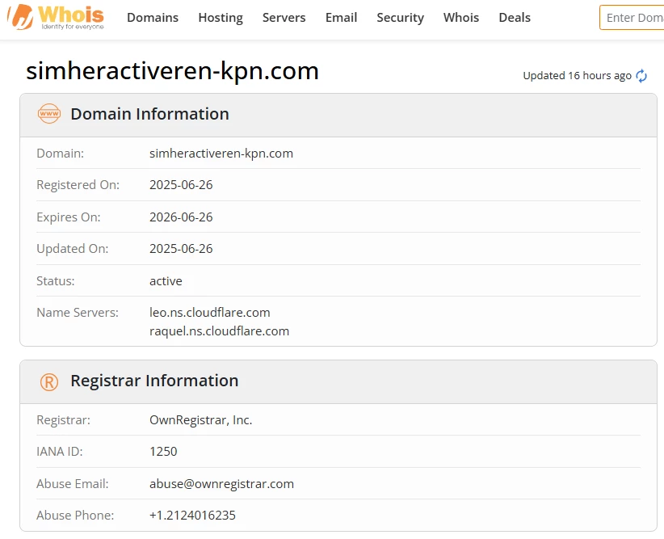
Task: Click the Registered On label
Action: pyautogui.click(x=78, y=185)
